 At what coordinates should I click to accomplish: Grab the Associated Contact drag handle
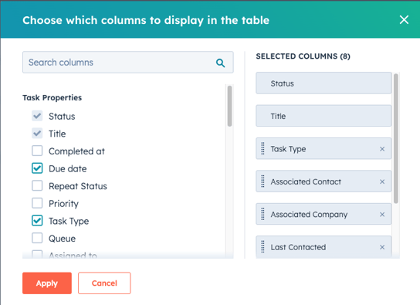click(262, 181)
